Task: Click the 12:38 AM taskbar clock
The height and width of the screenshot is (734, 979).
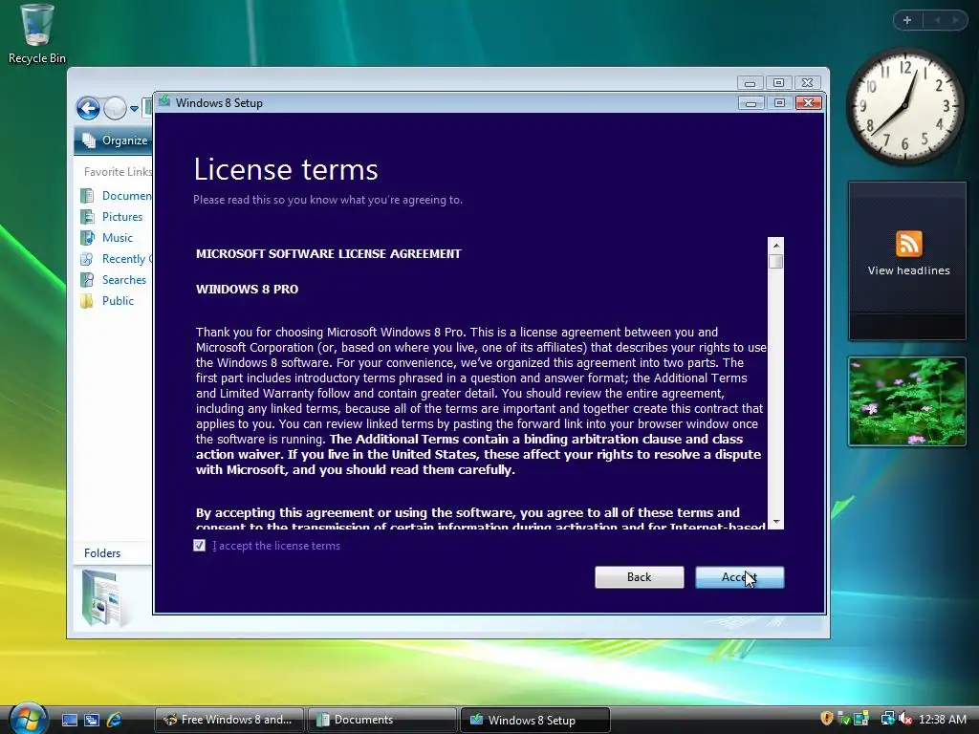Action: point(942,719)
